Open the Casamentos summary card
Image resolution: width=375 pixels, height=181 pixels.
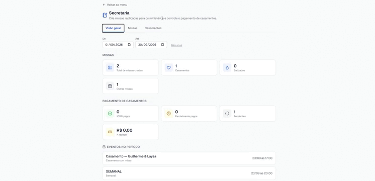(189, 68)
